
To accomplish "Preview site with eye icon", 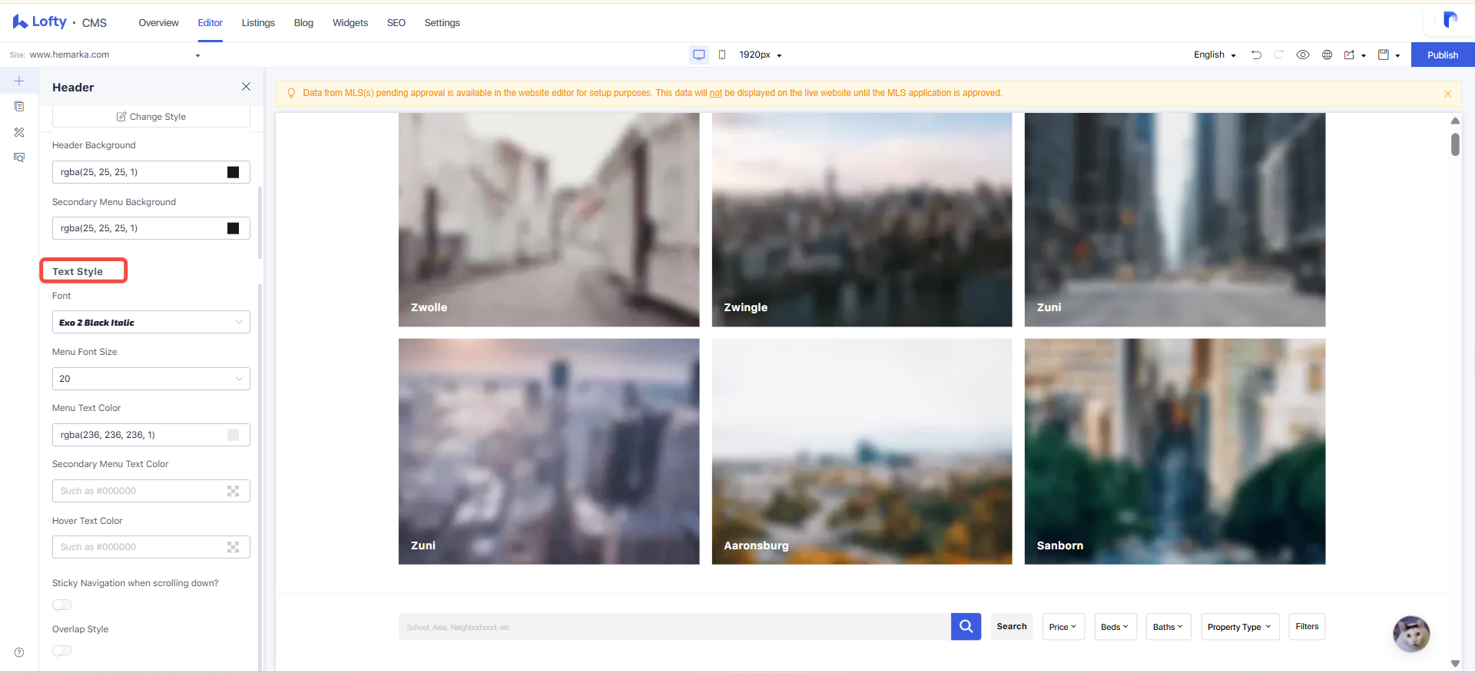I will [1303, 55].
